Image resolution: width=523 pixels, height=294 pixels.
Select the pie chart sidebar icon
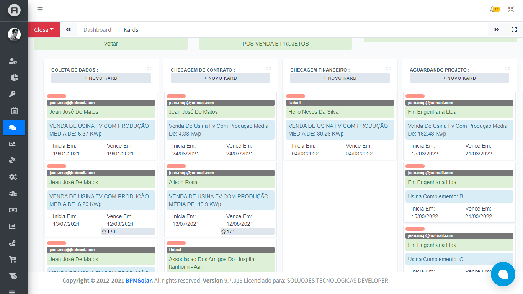coord(14,78)
